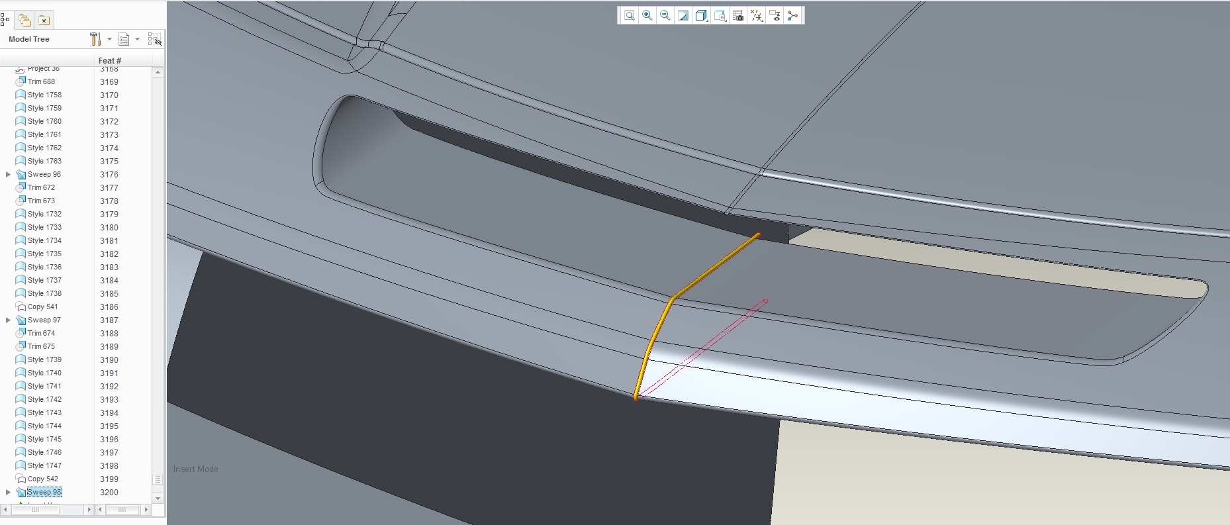This screenshot has width=1230, height=525.
Task: Expand the Sweep 96 feature node
Action: [8, 174]
